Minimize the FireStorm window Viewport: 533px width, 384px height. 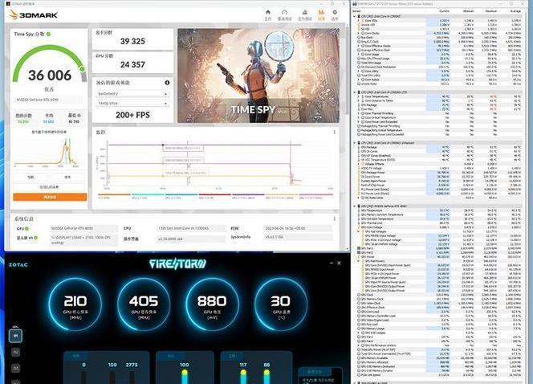tap(332, 263)
